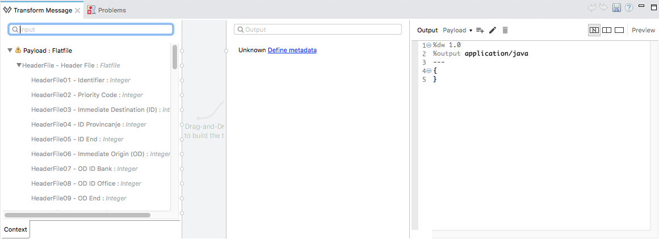Image resolution: width=659 pixels, height=239 pixels.
Task: Click the undo arrow icon
Action: (593, 9)
